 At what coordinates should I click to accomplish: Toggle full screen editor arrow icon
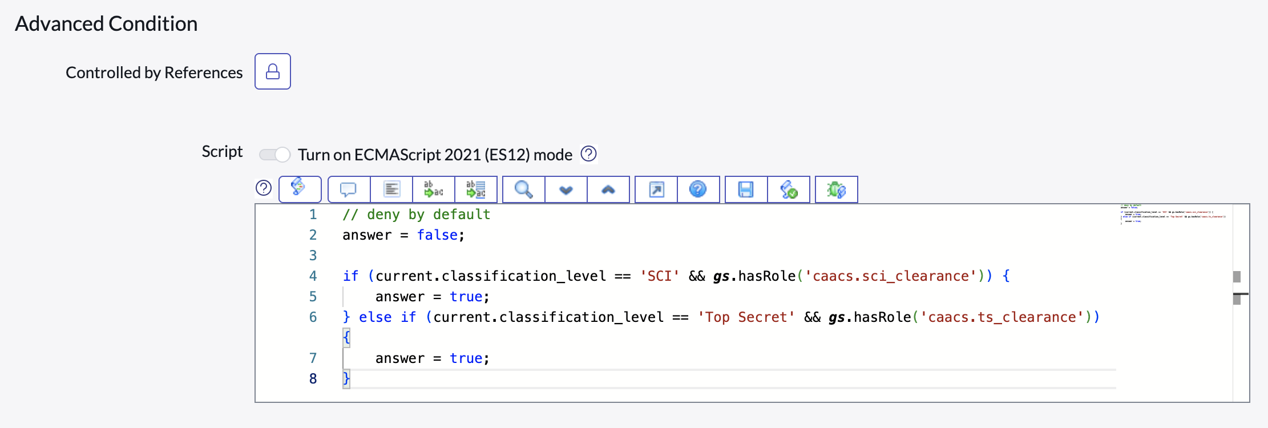(x=656, y=189)
